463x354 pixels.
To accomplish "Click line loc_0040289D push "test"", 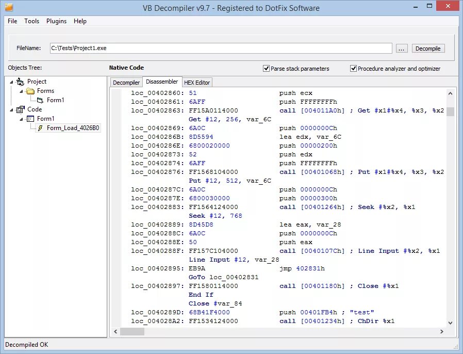I will [253, 313].
